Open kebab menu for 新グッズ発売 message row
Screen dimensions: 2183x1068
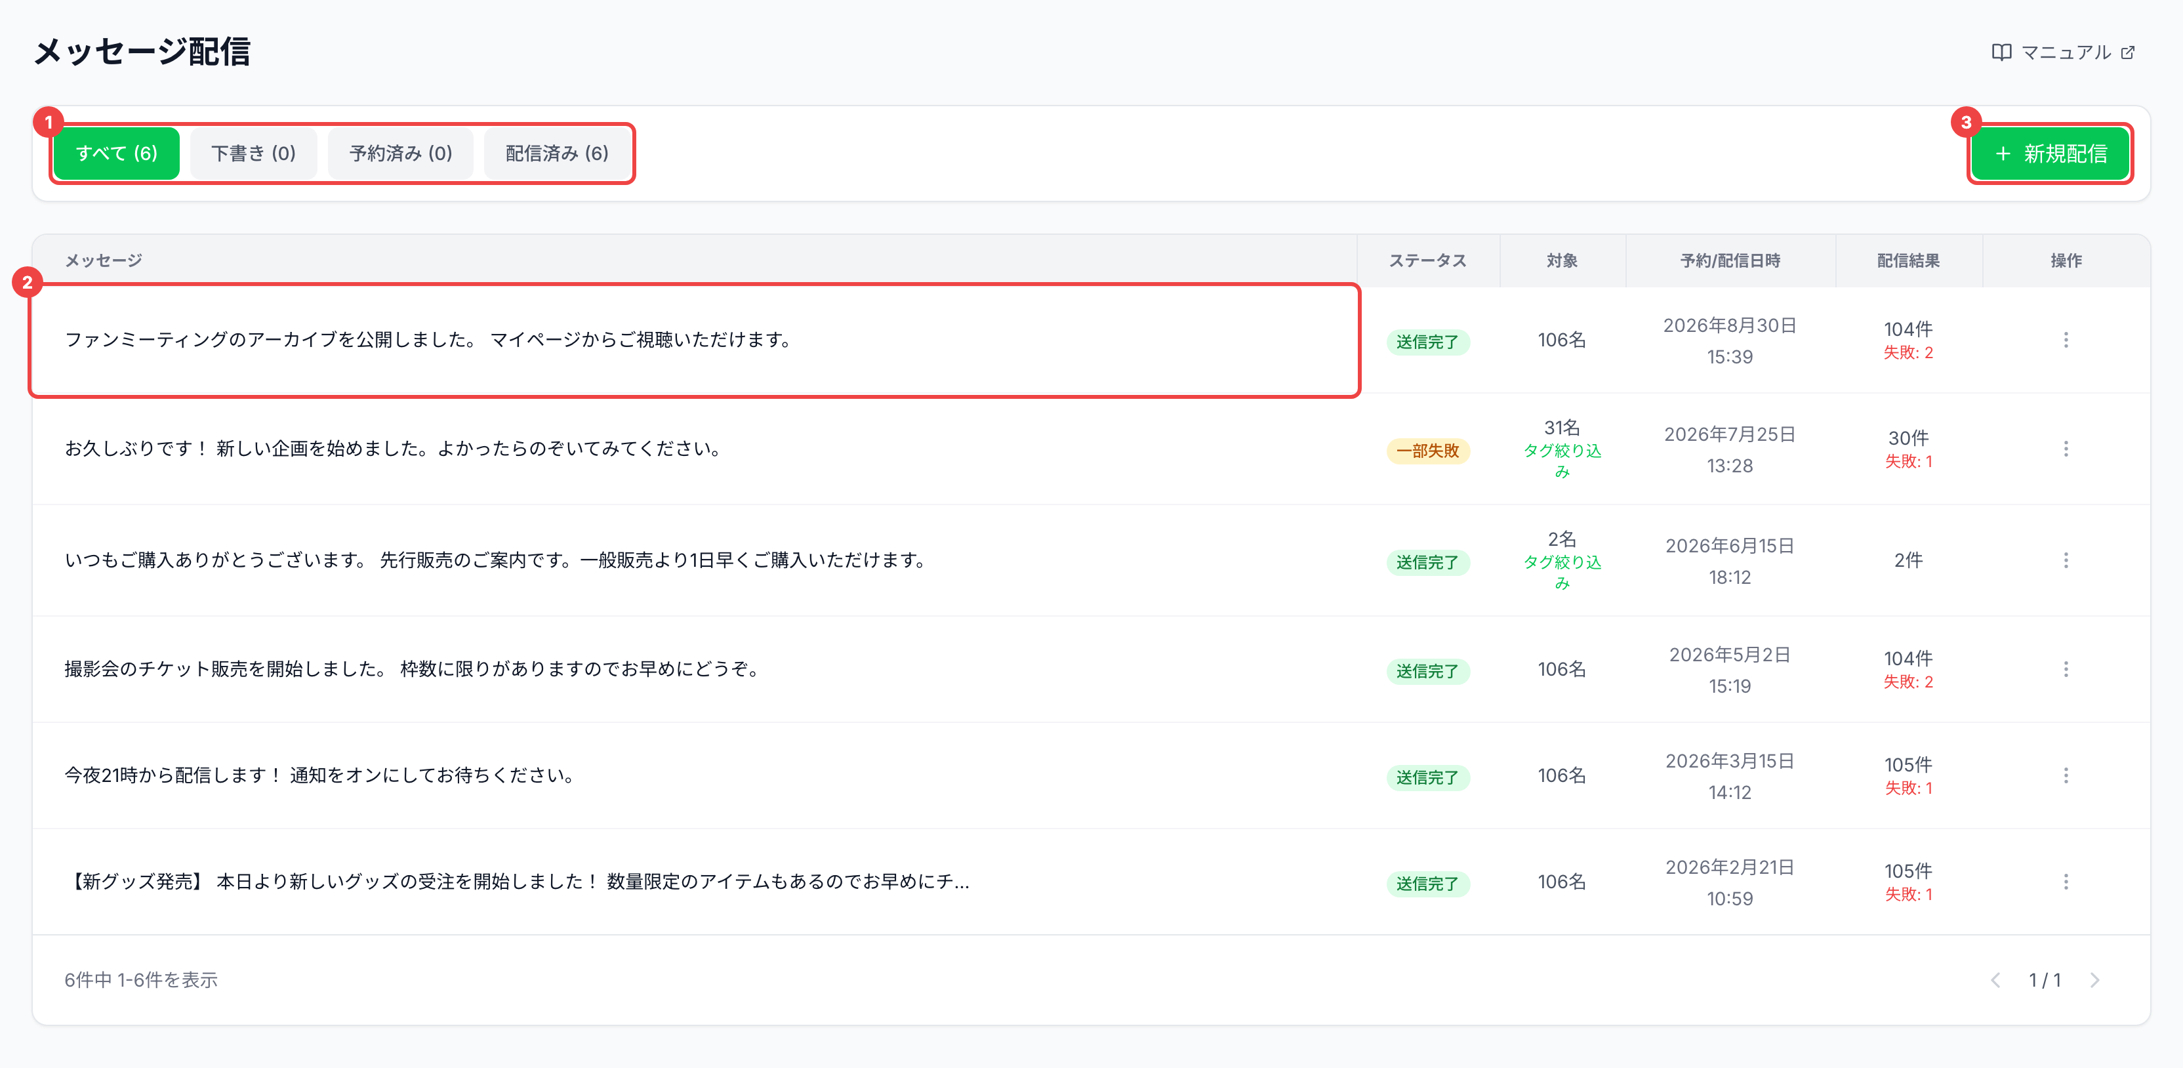tap(2065, 882)
